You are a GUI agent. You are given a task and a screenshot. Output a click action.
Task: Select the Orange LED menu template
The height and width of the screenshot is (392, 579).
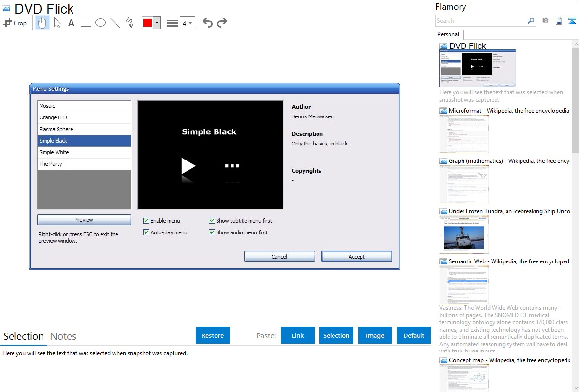tap(84, 117)
